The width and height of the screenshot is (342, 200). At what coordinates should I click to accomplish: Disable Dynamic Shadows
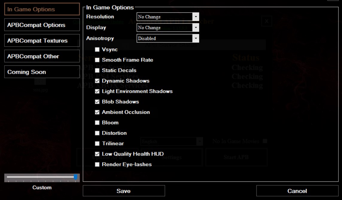coord(97,81)
